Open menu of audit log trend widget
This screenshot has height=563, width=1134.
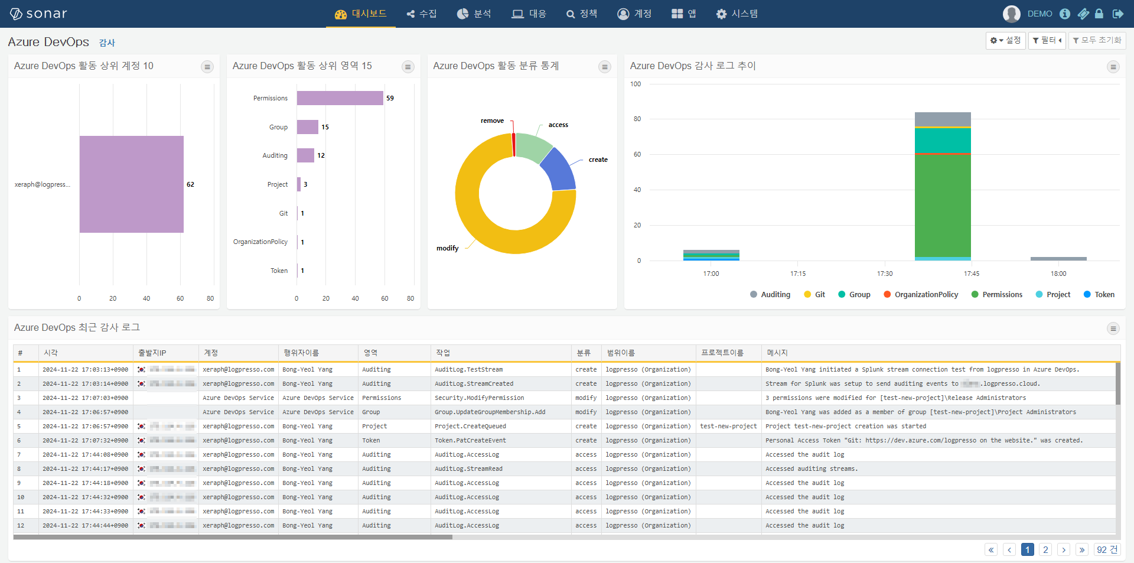click(1113, 67)
